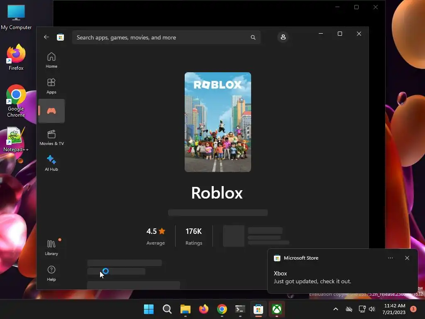Show hidden icons tray chevron
The height and width of the screenshot is (319, 425).
click(335, 309)
